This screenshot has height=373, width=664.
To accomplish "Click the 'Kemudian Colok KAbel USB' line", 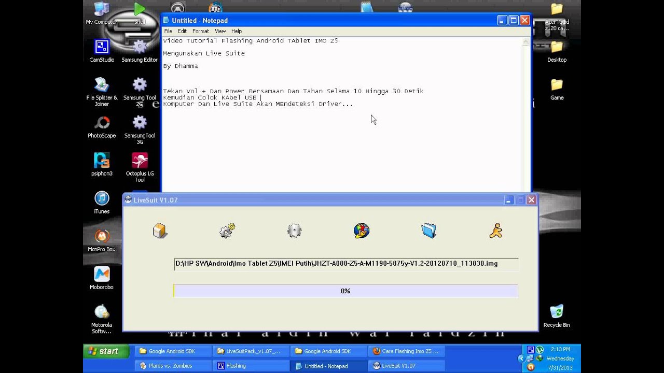I will point(210,97).
